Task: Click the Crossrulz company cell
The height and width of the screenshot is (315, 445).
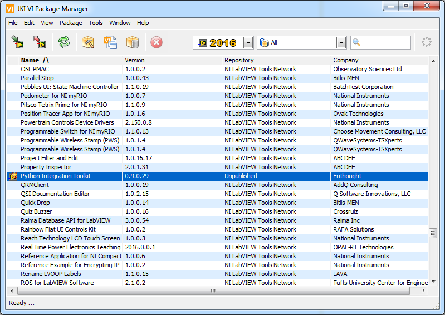Action: [x=380, y=211]
